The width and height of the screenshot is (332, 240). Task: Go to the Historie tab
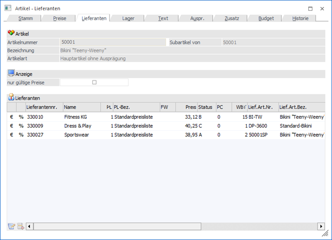pyautogui.click(x=301, y=18)
